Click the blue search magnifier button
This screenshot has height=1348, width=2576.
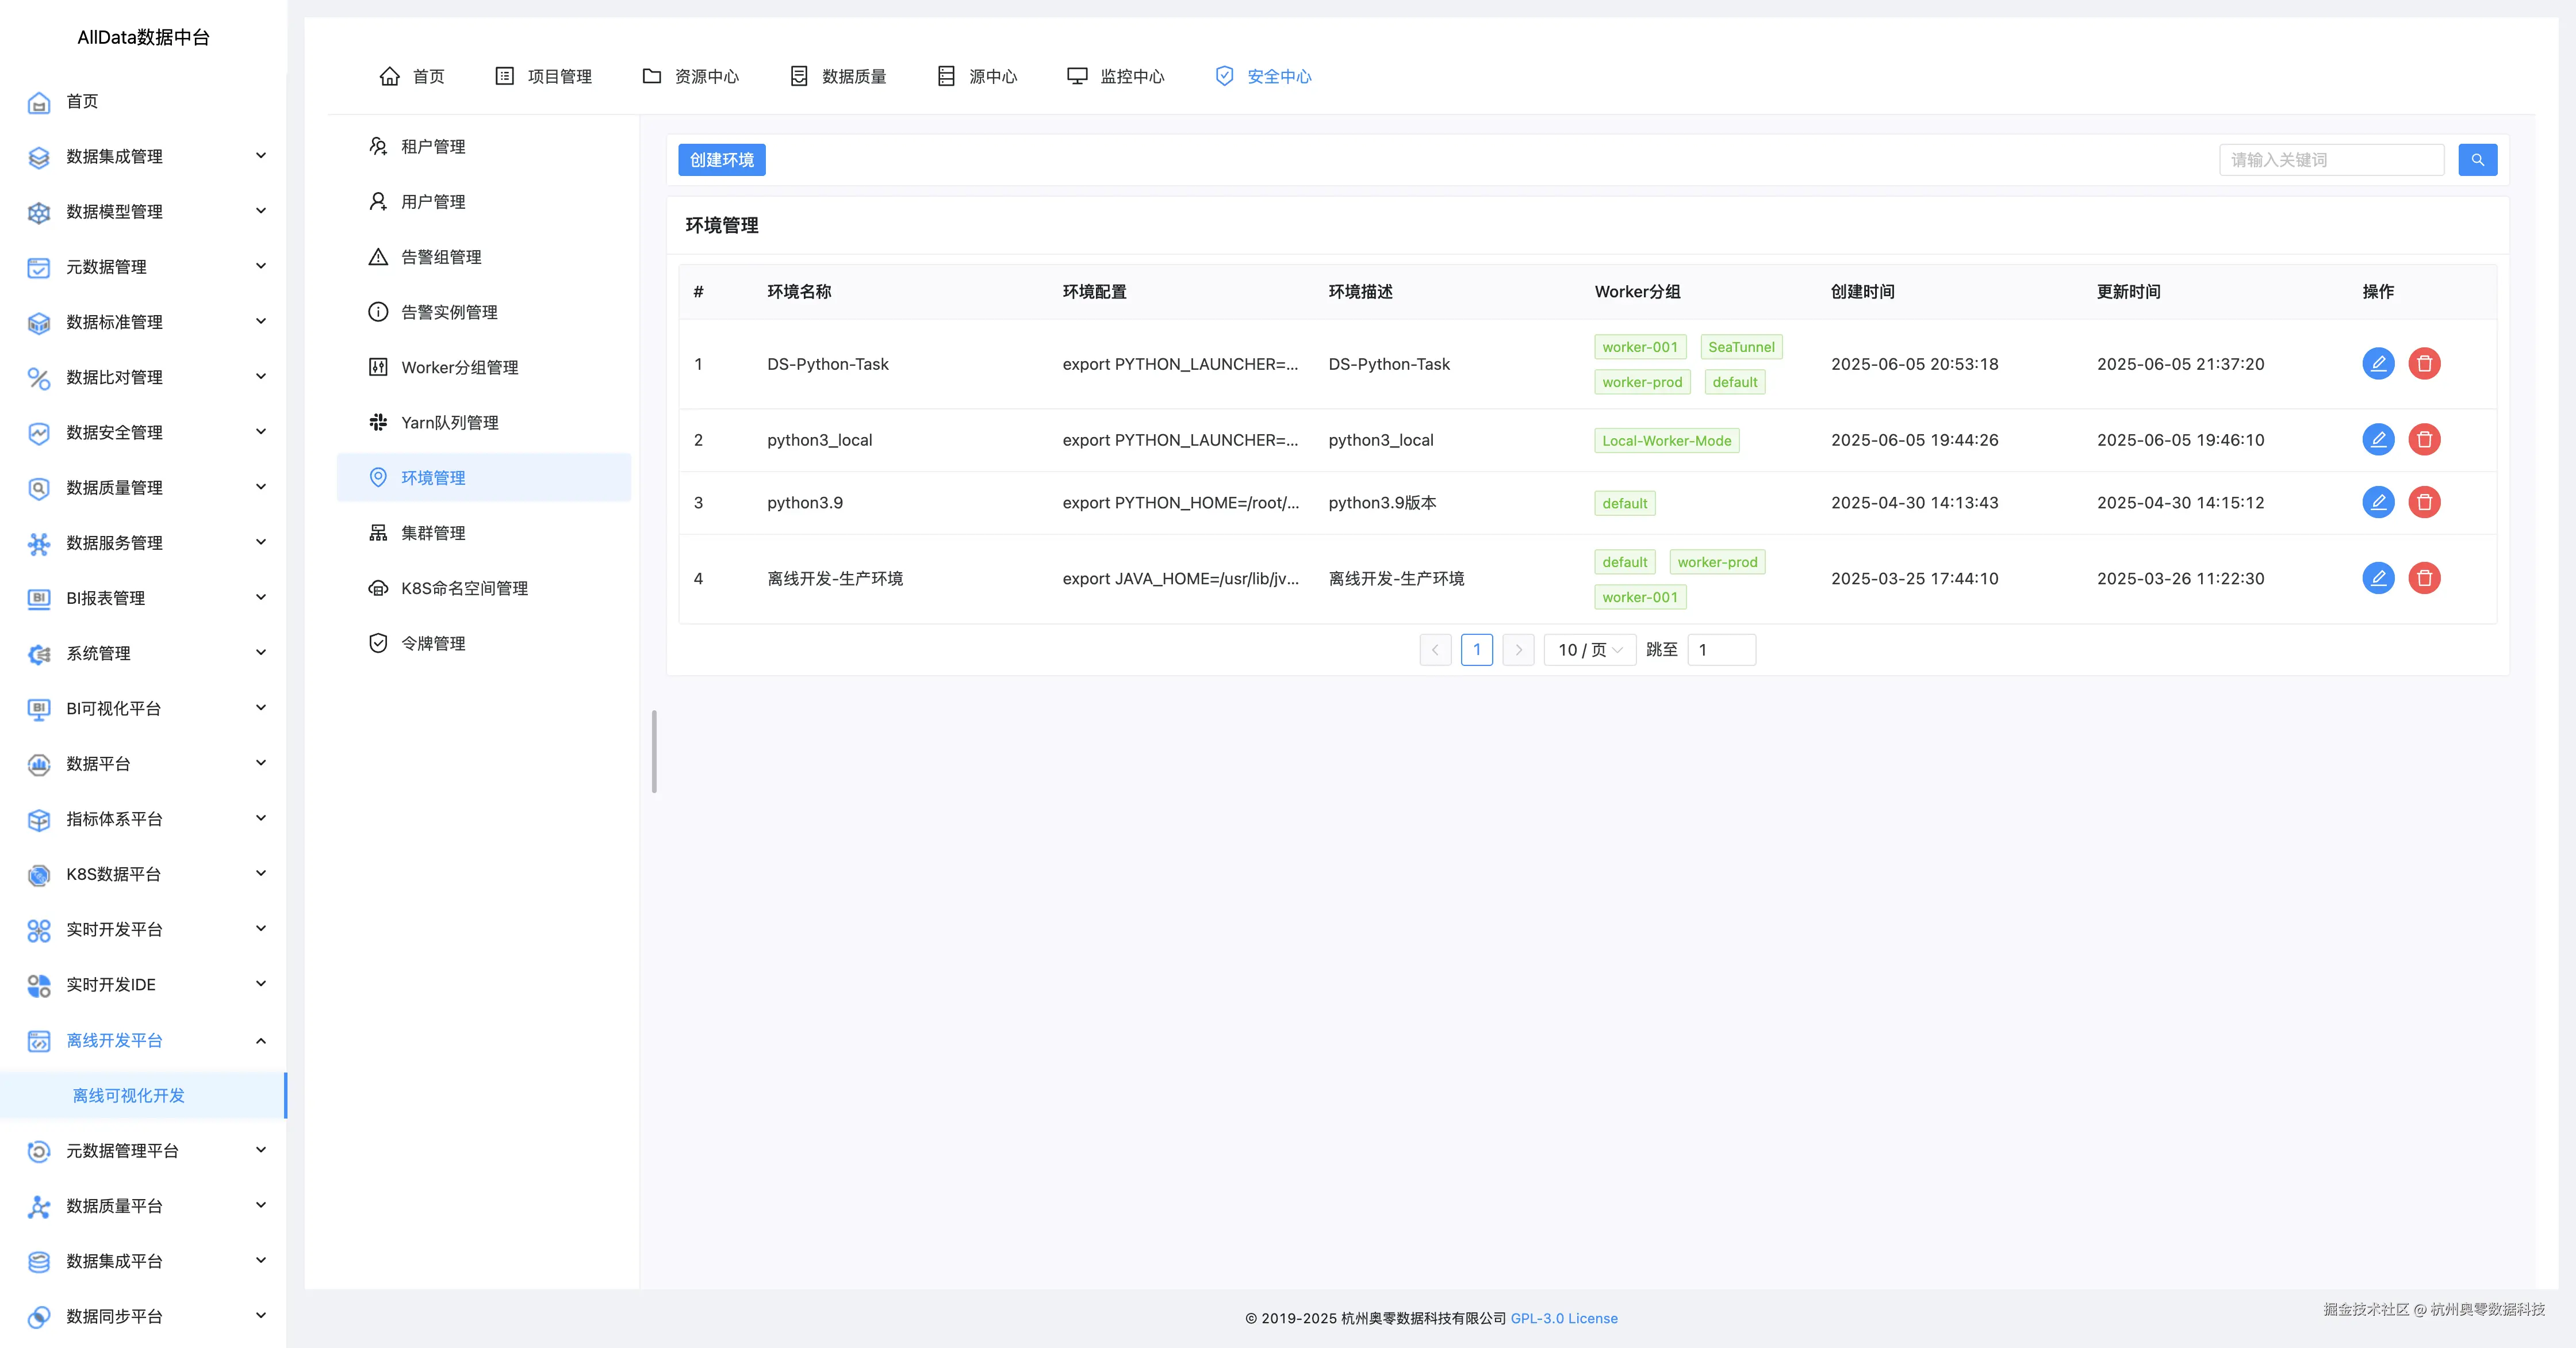click(x=2477, y=160)
